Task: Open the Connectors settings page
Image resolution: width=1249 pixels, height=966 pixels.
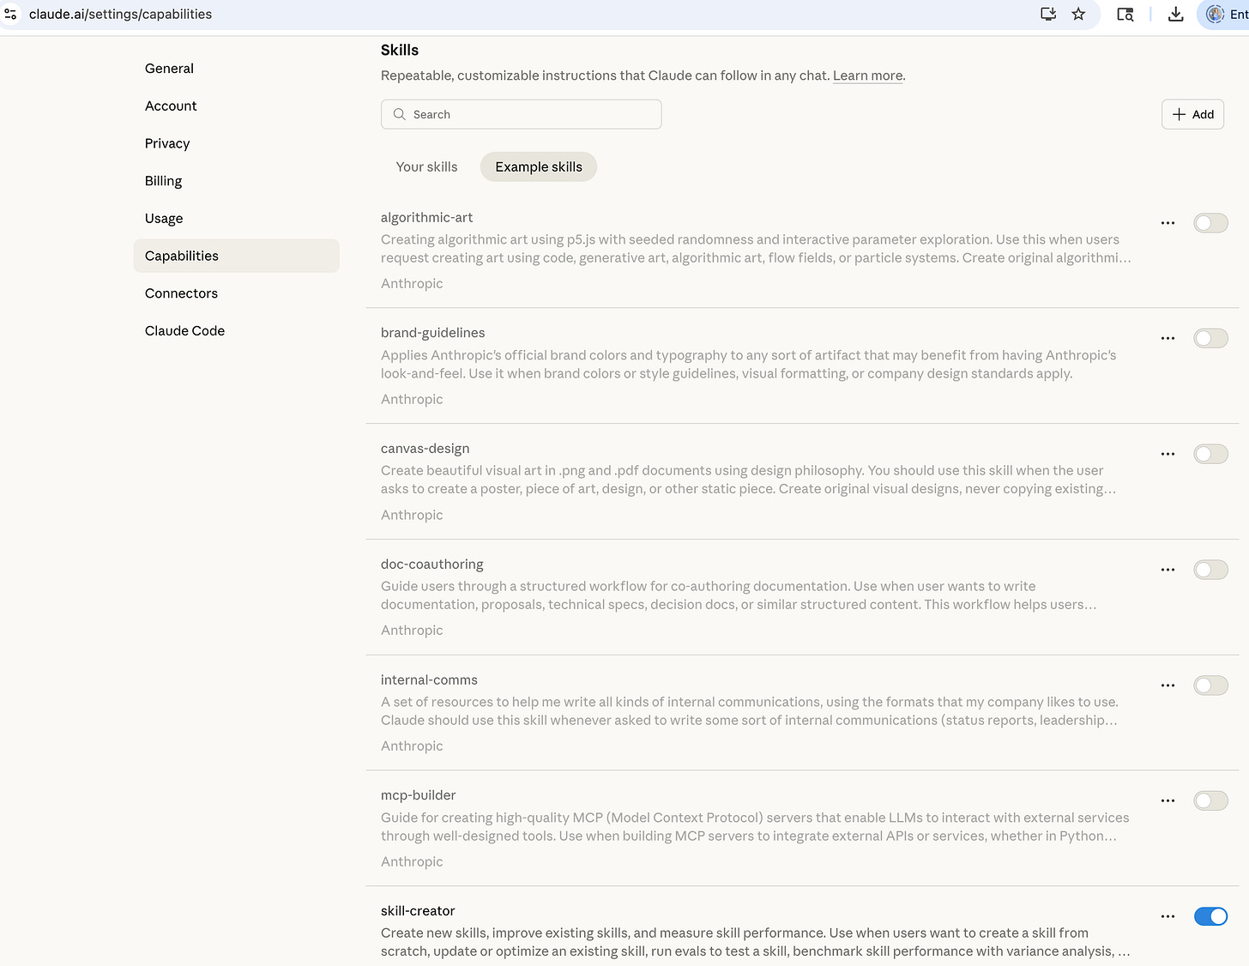Action: pyautogui.click(x=237, y=293)
